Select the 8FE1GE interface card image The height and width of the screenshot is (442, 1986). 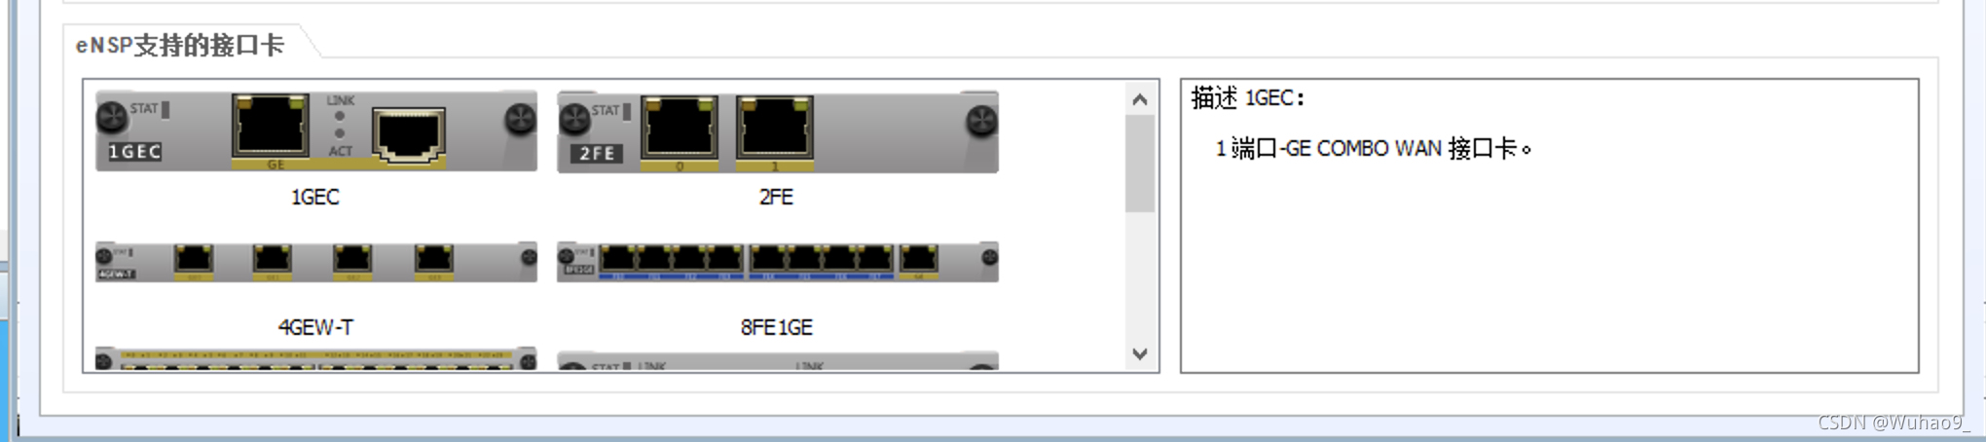click(x=778, y=262)
